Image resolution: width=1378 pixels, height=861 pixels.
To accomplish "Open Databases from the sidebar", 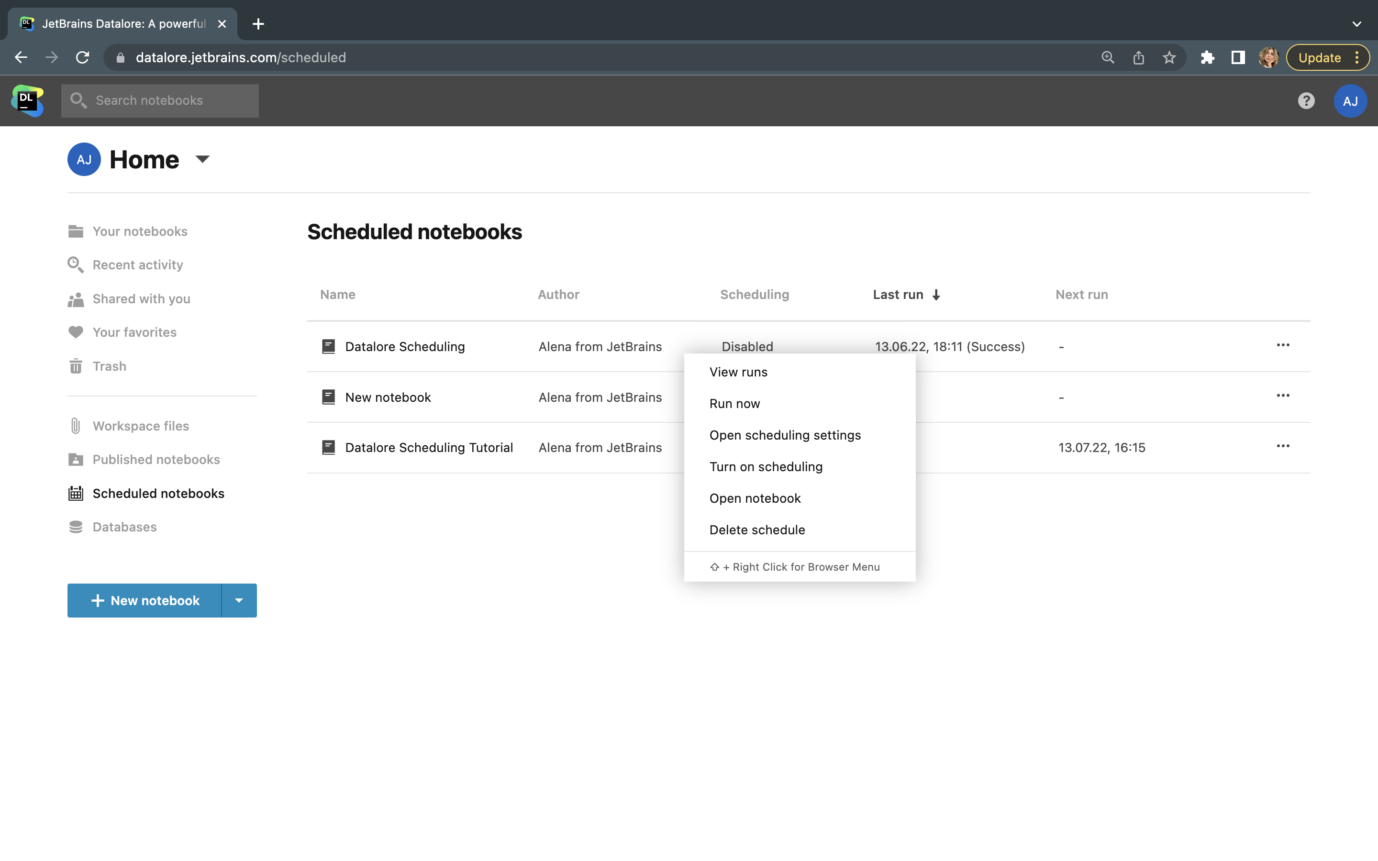I will (124, 527).
